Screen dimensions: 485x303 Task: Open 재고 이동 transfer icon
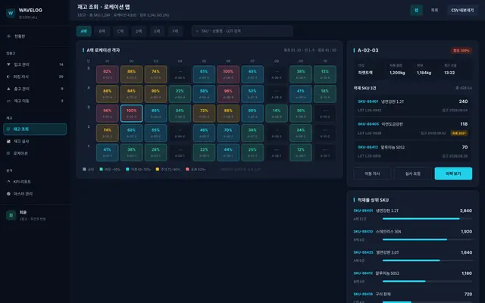(x=8, y=101)
